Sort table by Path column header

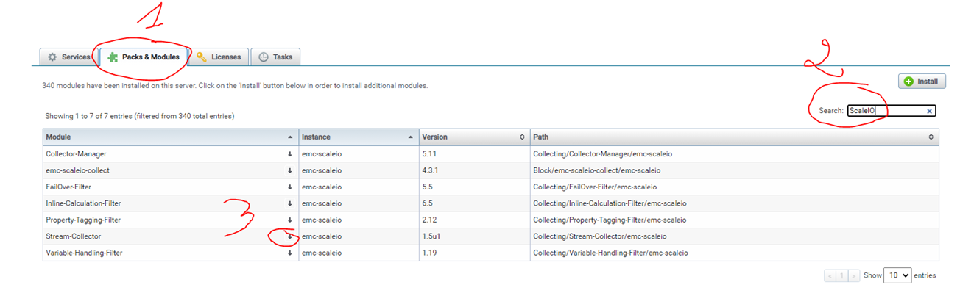[x=734, y=137]
